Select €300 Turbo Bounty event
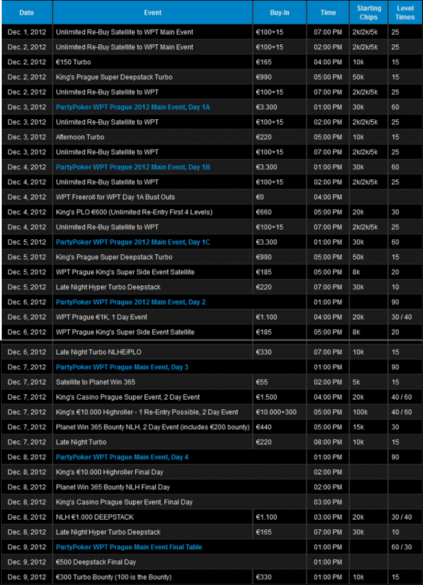The height and width of the screenshot is (585, 423). [x=114, y=577]
